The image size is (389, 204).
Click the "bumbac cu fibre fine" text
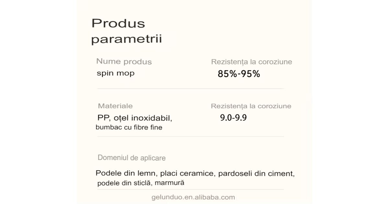tap(129, 128)
